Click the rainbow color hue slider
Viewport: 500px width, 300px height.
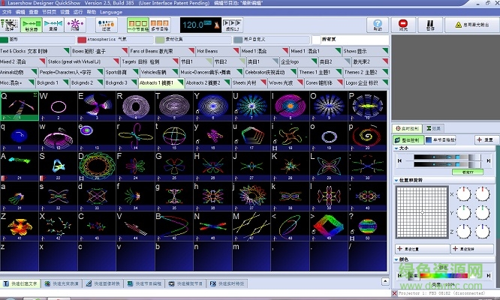pos(443,275)
